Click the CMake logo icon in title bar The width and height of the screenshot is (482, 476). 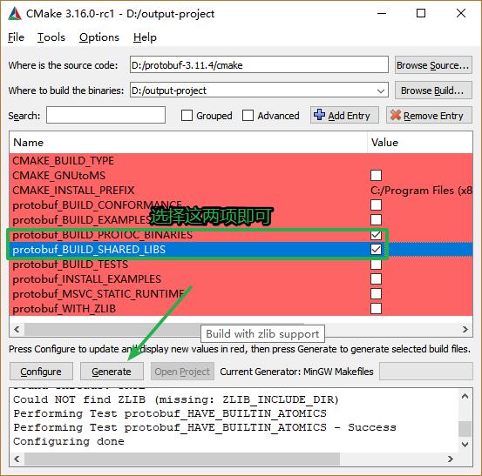coord(15,14)
